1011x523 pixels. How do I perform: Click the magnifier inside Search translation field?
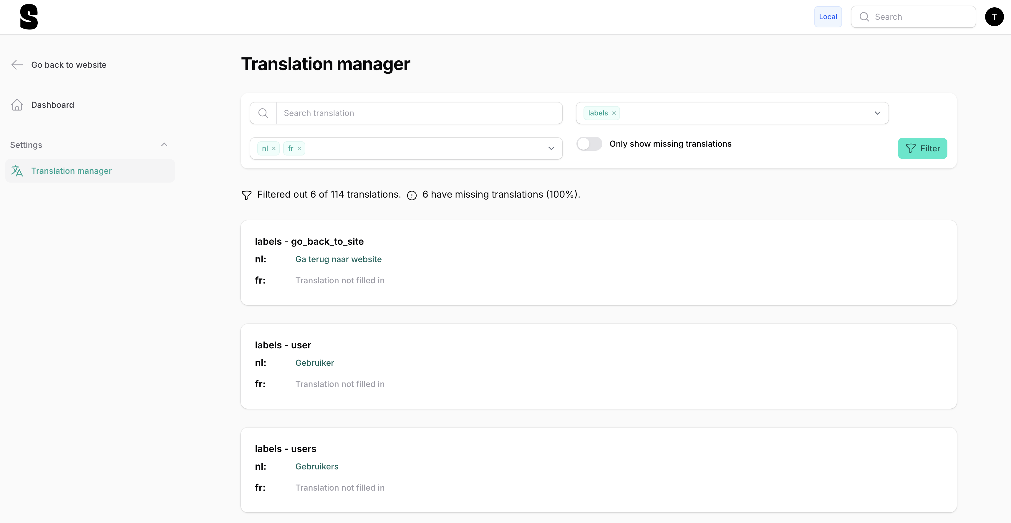[263, 113]
